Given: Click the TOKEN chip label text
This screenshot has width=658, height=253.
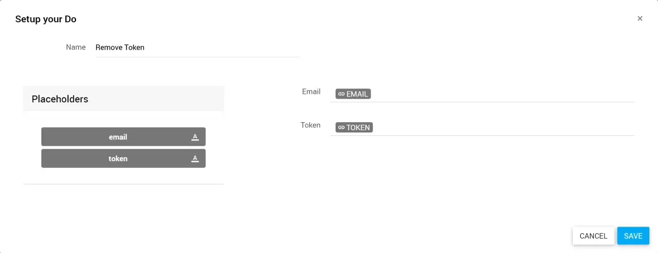Looking at the screenshot, I should pos(358,127).
